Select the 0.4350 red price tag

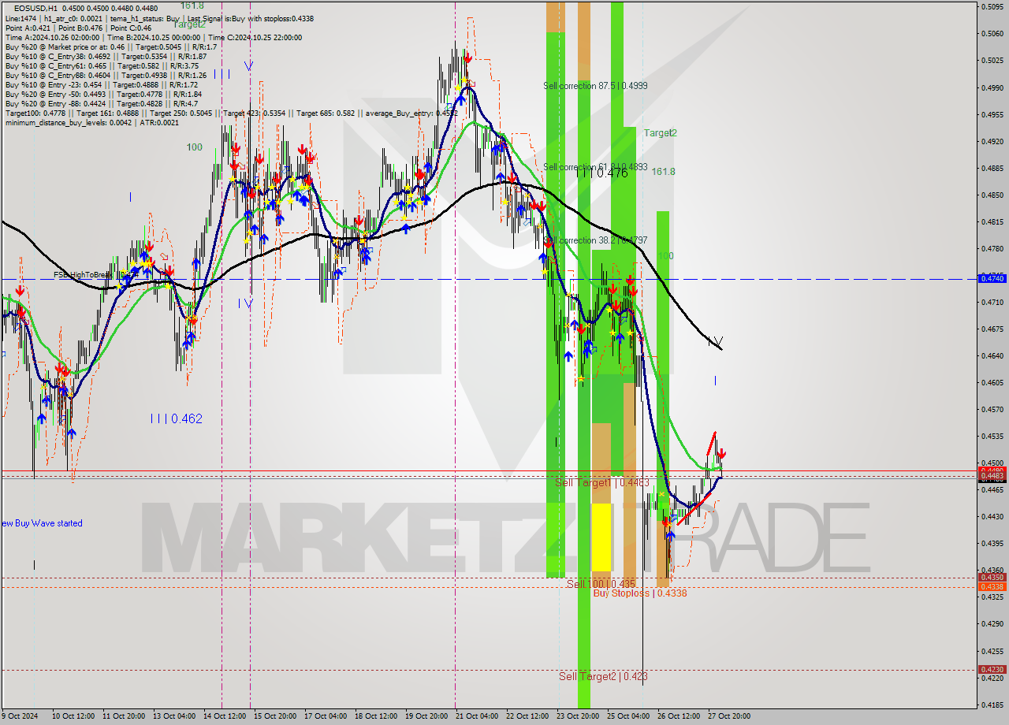[x=991, y=578]
